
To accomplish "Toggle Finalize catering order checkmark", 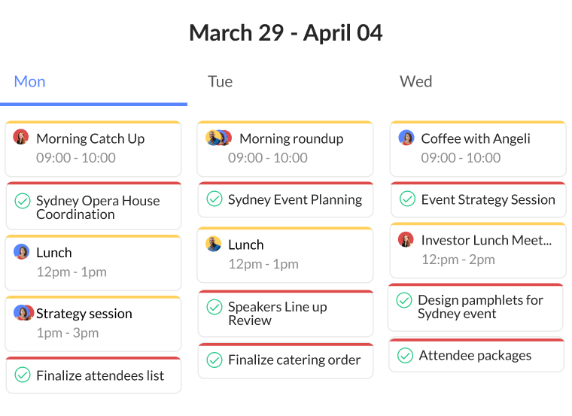I will 214,360.
